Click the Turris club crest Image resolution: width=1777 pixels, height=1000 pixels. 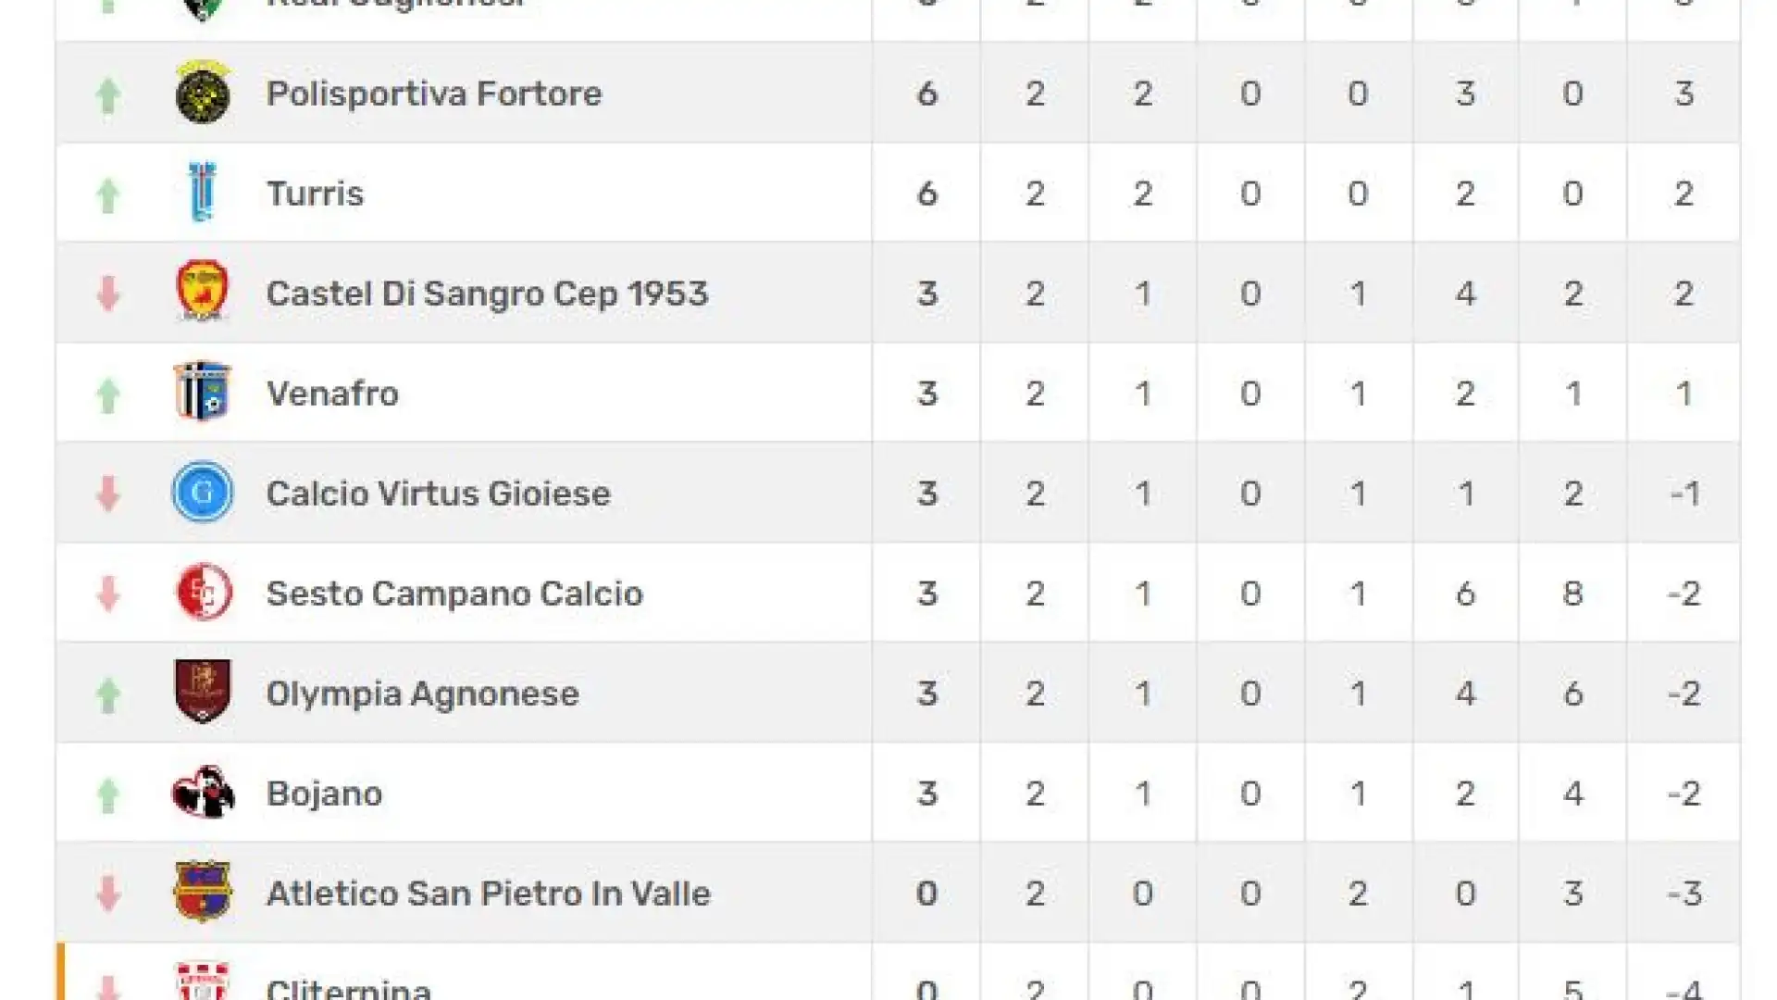(x=203, y=193)
